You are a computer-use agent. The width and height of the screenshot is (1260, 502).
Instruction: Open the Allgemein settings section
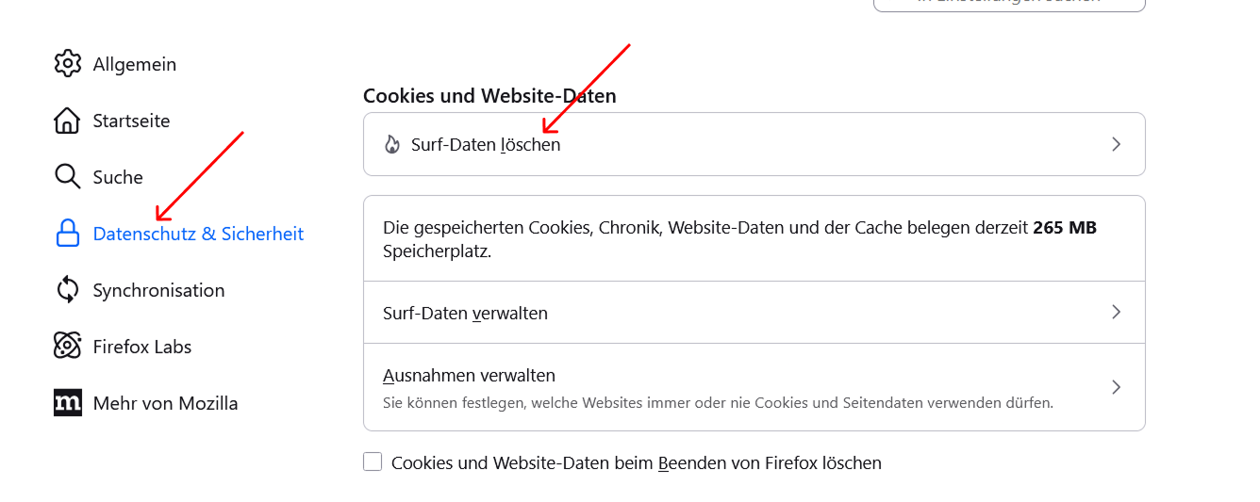(135, 64)
